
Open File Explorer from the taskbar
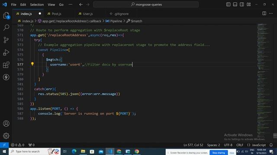click(83, 151)
